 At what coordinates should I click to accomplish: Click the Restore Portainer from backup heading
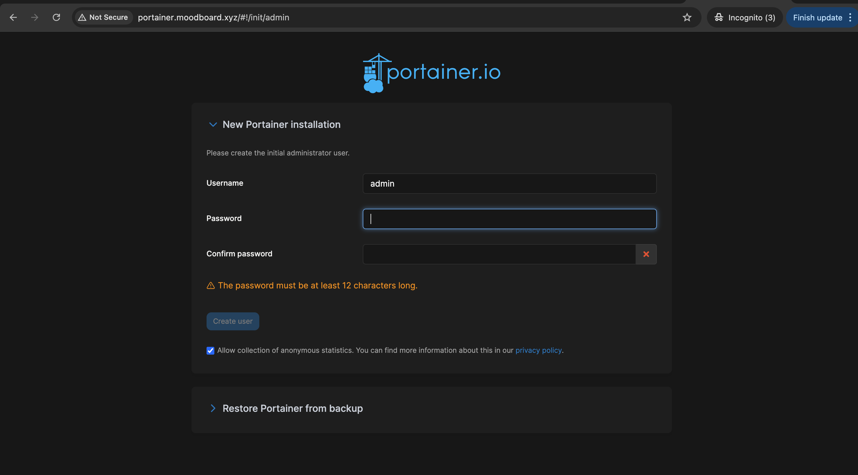tap(292, 408)
